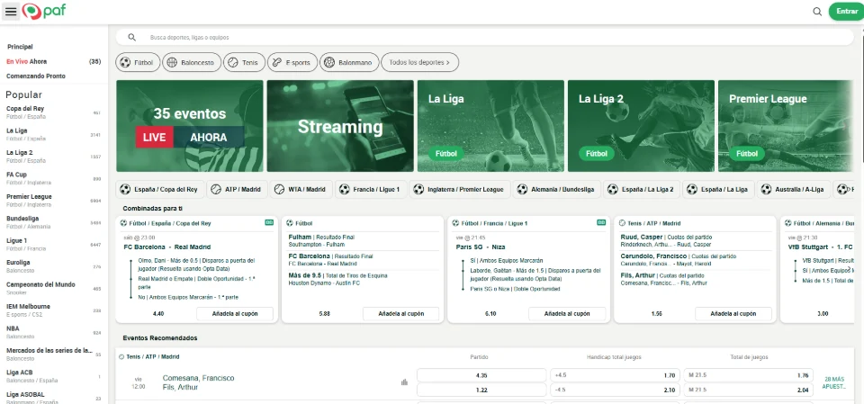Add Barcelona–Real Madrid combo to coupon
Viewport: 864px width, 404px height.
235,314
